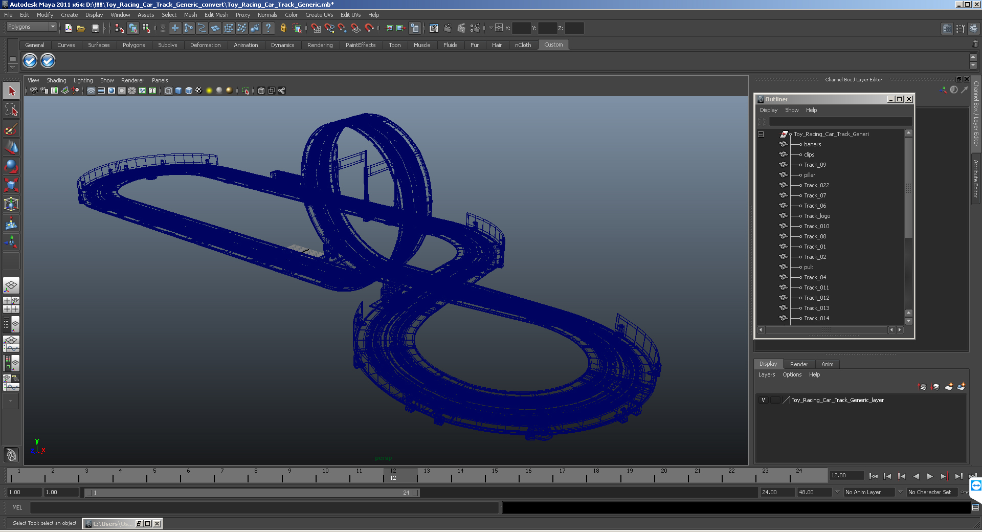Open the Polygons menu set dropdown
This screenshot has height=532, width=982.
coord(32,27)
